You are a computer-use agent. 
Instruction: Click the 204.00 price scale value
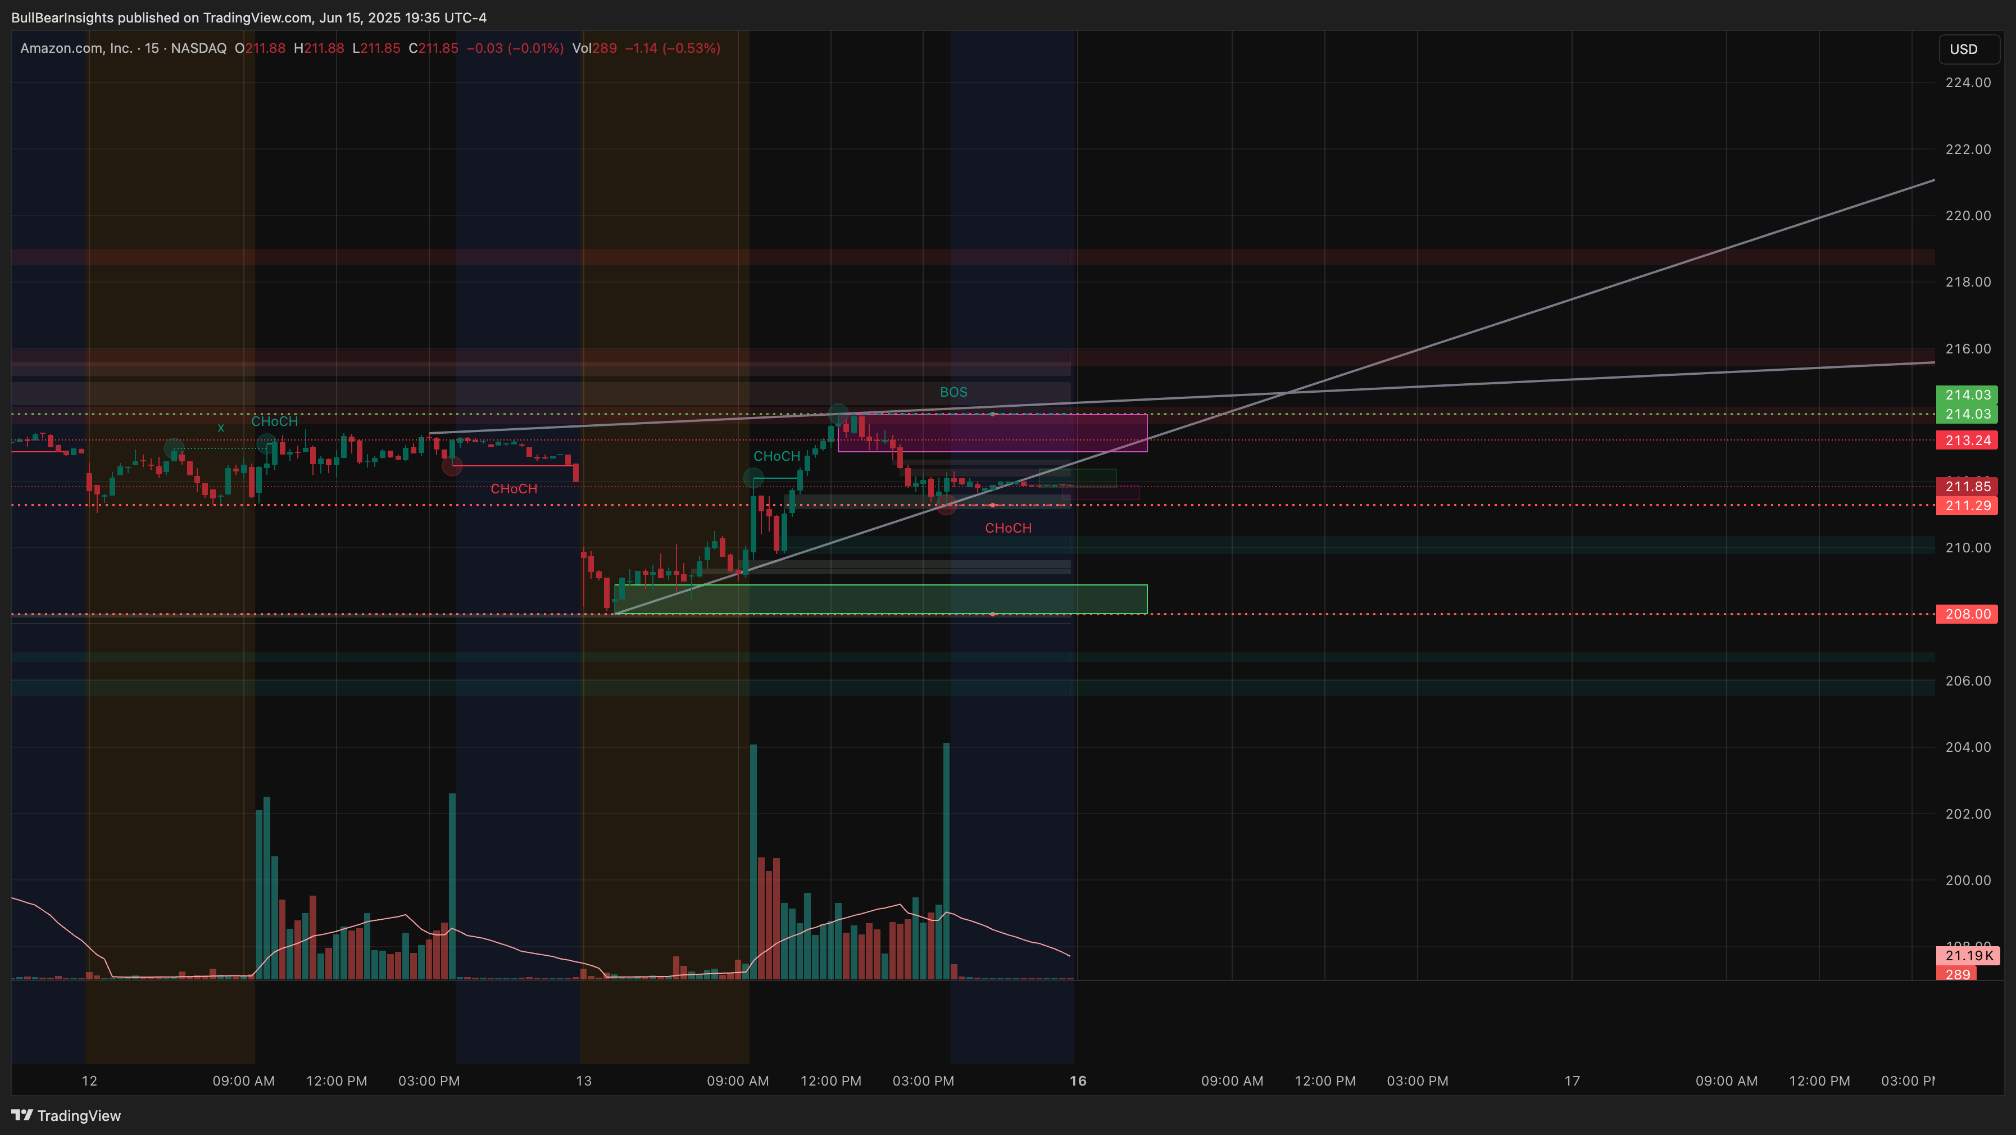(1968, 747)
